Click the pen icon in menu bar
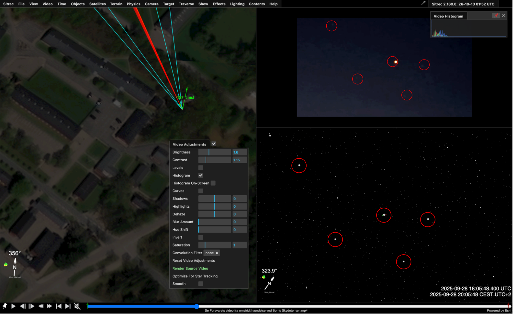The height and width of the screenshot is (319, 518). tap(423, 3)
